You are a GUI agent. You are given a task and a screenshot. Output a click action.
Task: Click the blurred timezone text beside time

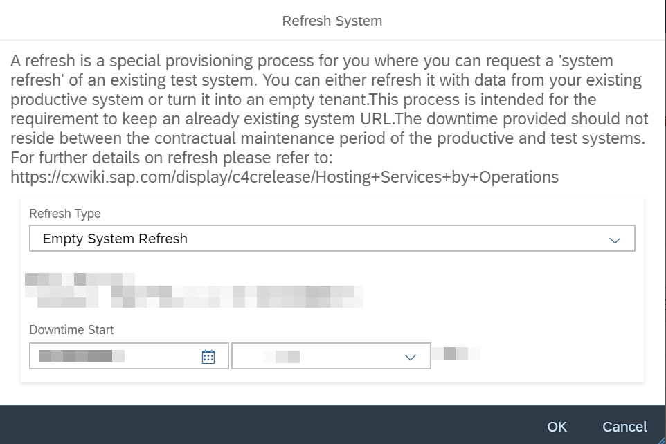pyautogui.click(x=456, y=353)
